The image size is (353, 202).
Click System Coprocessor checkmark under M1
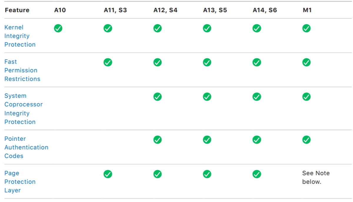point(307,97)
